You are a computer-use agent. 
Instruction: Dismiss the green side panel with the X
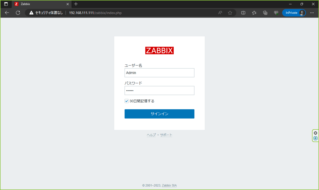tap(315, 133)
